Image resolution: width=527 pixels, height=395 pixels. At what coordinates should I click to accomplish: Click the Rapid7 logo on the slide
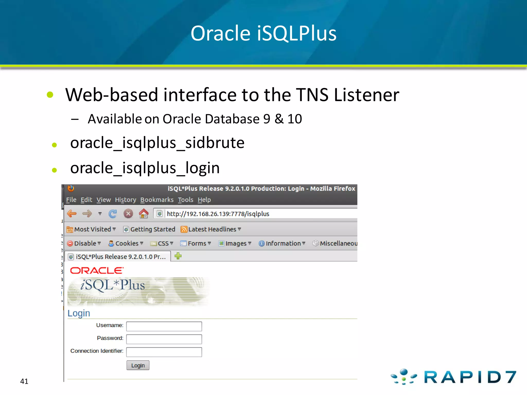point(453,377)
